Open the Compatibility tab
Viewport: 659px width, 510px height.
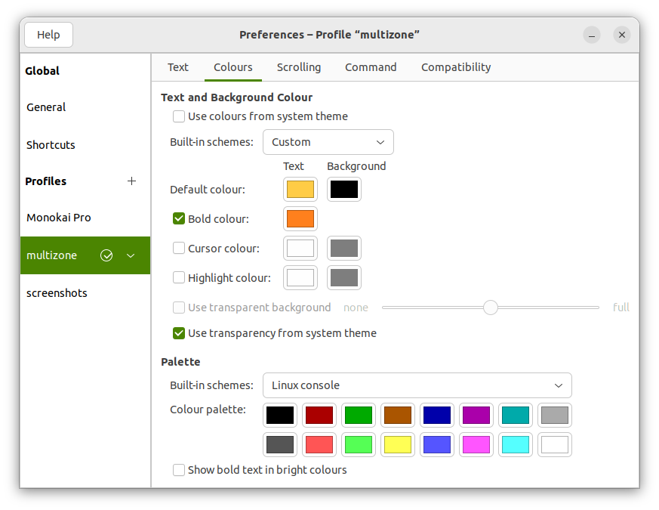click(x=455, y=67)
